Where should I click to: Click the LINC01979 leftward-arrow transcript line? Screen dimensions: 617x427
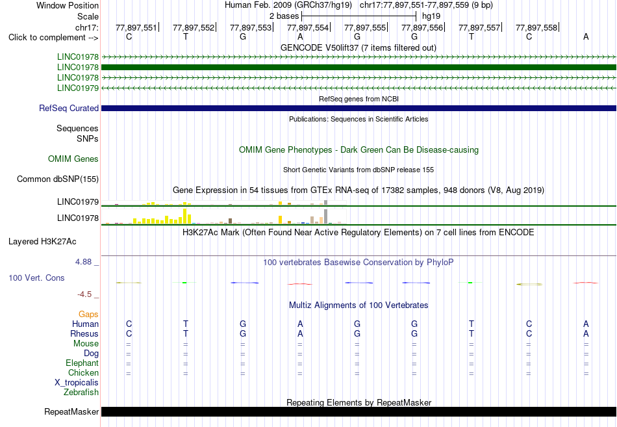(x=359, y=88)
